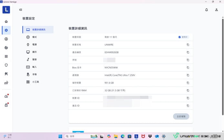Copy the 產品 ID value

(x=188, y=106)
